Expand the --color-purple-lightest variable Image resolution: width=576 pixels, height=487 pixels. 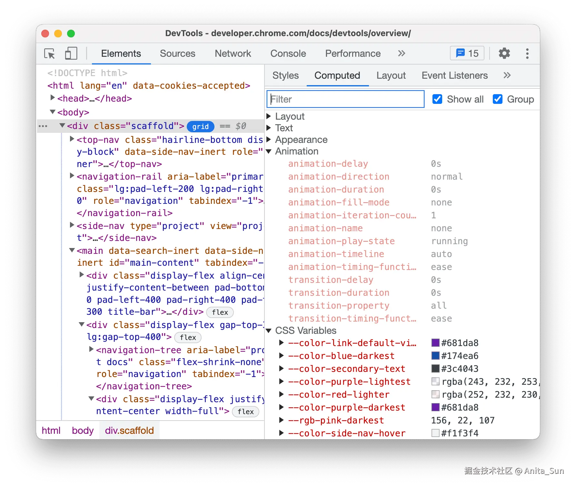(x=282, y=381)
